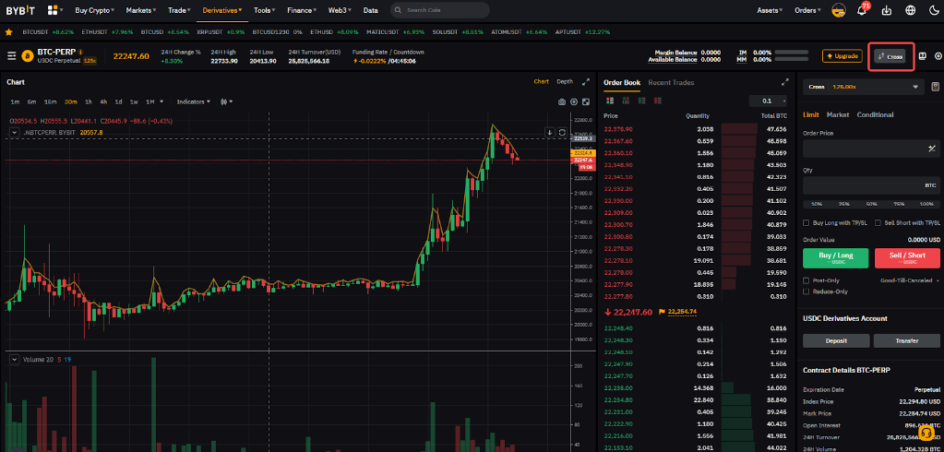Take a chart snapshot with camera icon

click(x=561, y=101)
